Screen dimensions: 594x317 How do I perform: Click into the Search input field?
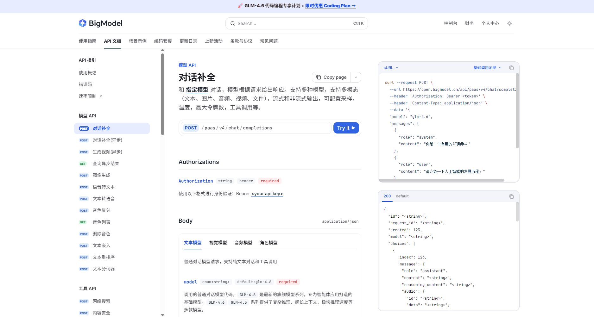(294, 23)
